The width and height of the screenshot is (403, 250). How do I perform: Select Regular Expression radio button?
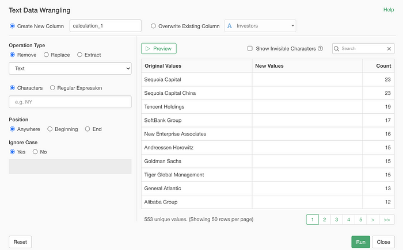point(52,88)
